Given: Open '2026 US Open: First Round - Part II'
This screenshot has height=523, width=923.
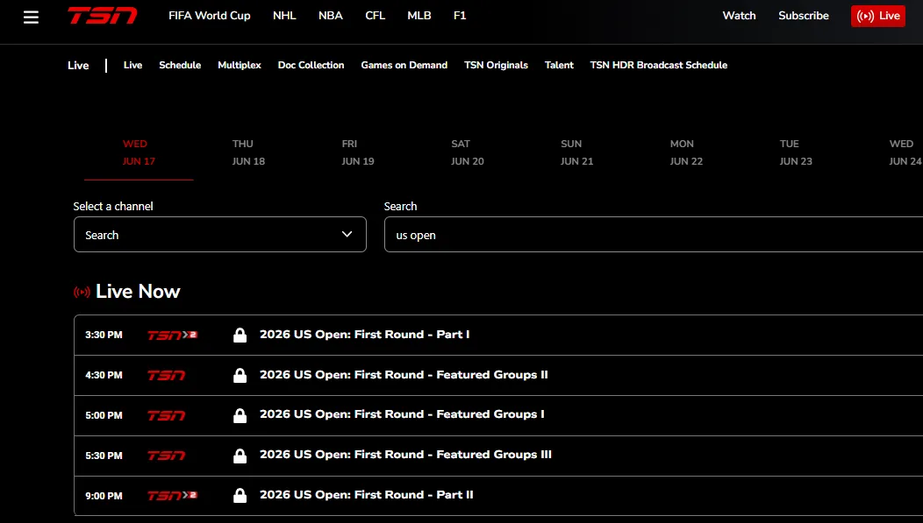Looking at the screenshot, I should (366, 495).
